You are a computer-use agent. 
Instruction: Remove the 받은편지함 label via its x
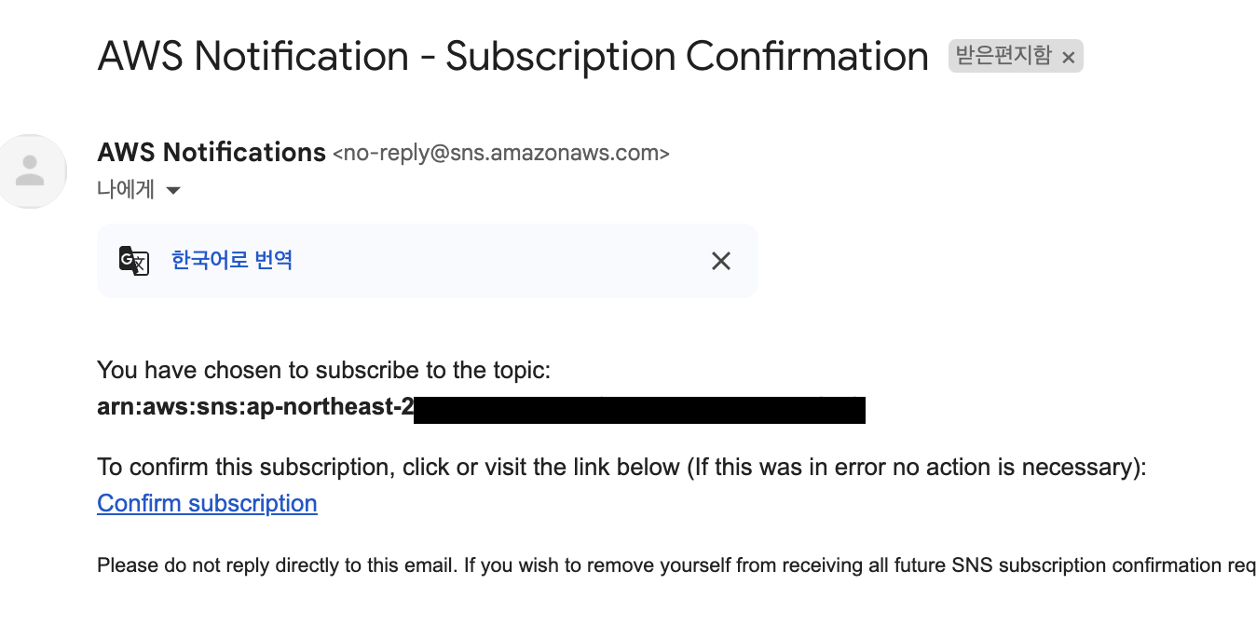(1069, 58)
